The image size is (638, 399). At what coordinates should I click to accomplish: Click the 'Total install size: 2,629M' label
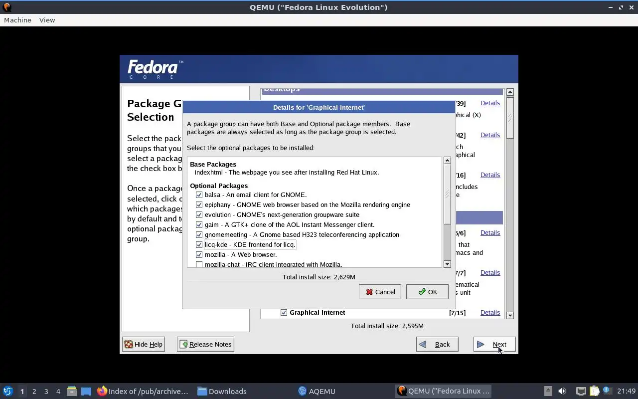pyautogui.click(x=319, y=277)
